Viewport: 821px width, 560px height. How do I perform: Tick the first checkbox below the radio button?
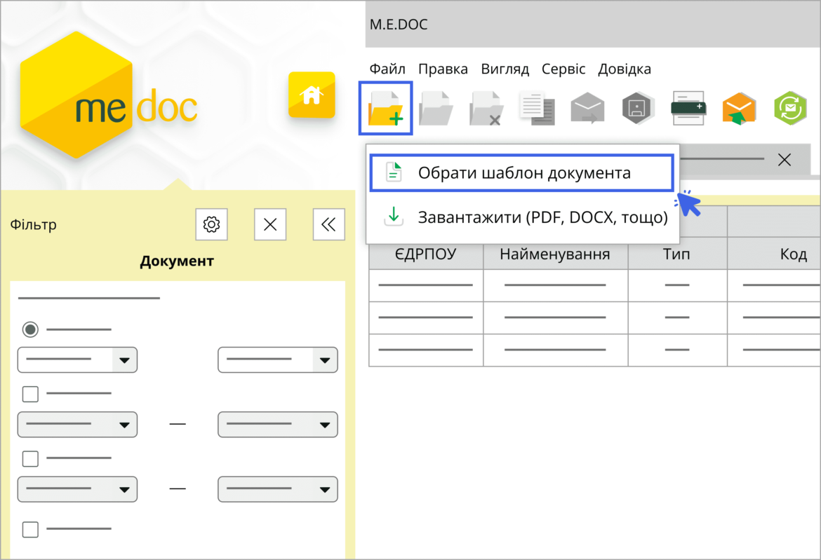[x=30, y=394]
